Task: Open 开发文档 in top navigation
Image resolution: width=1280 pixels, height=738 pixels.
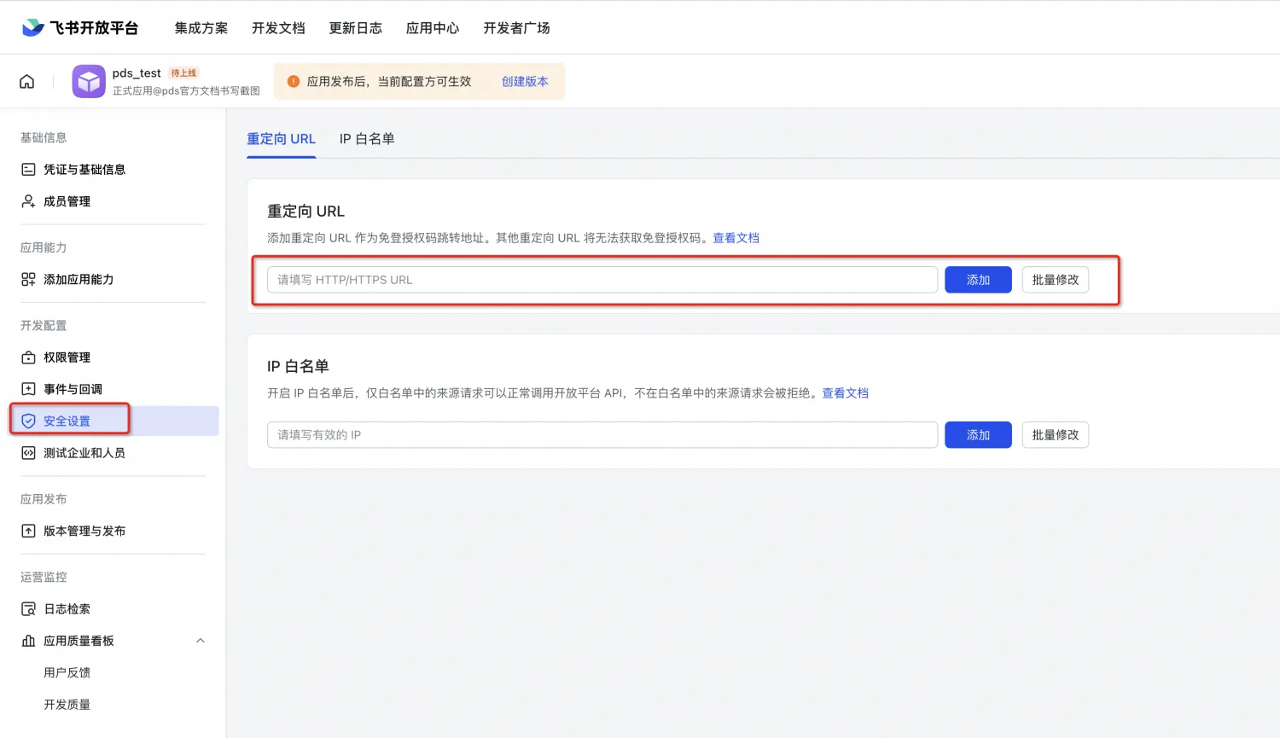Action: (x=278, y=28)
